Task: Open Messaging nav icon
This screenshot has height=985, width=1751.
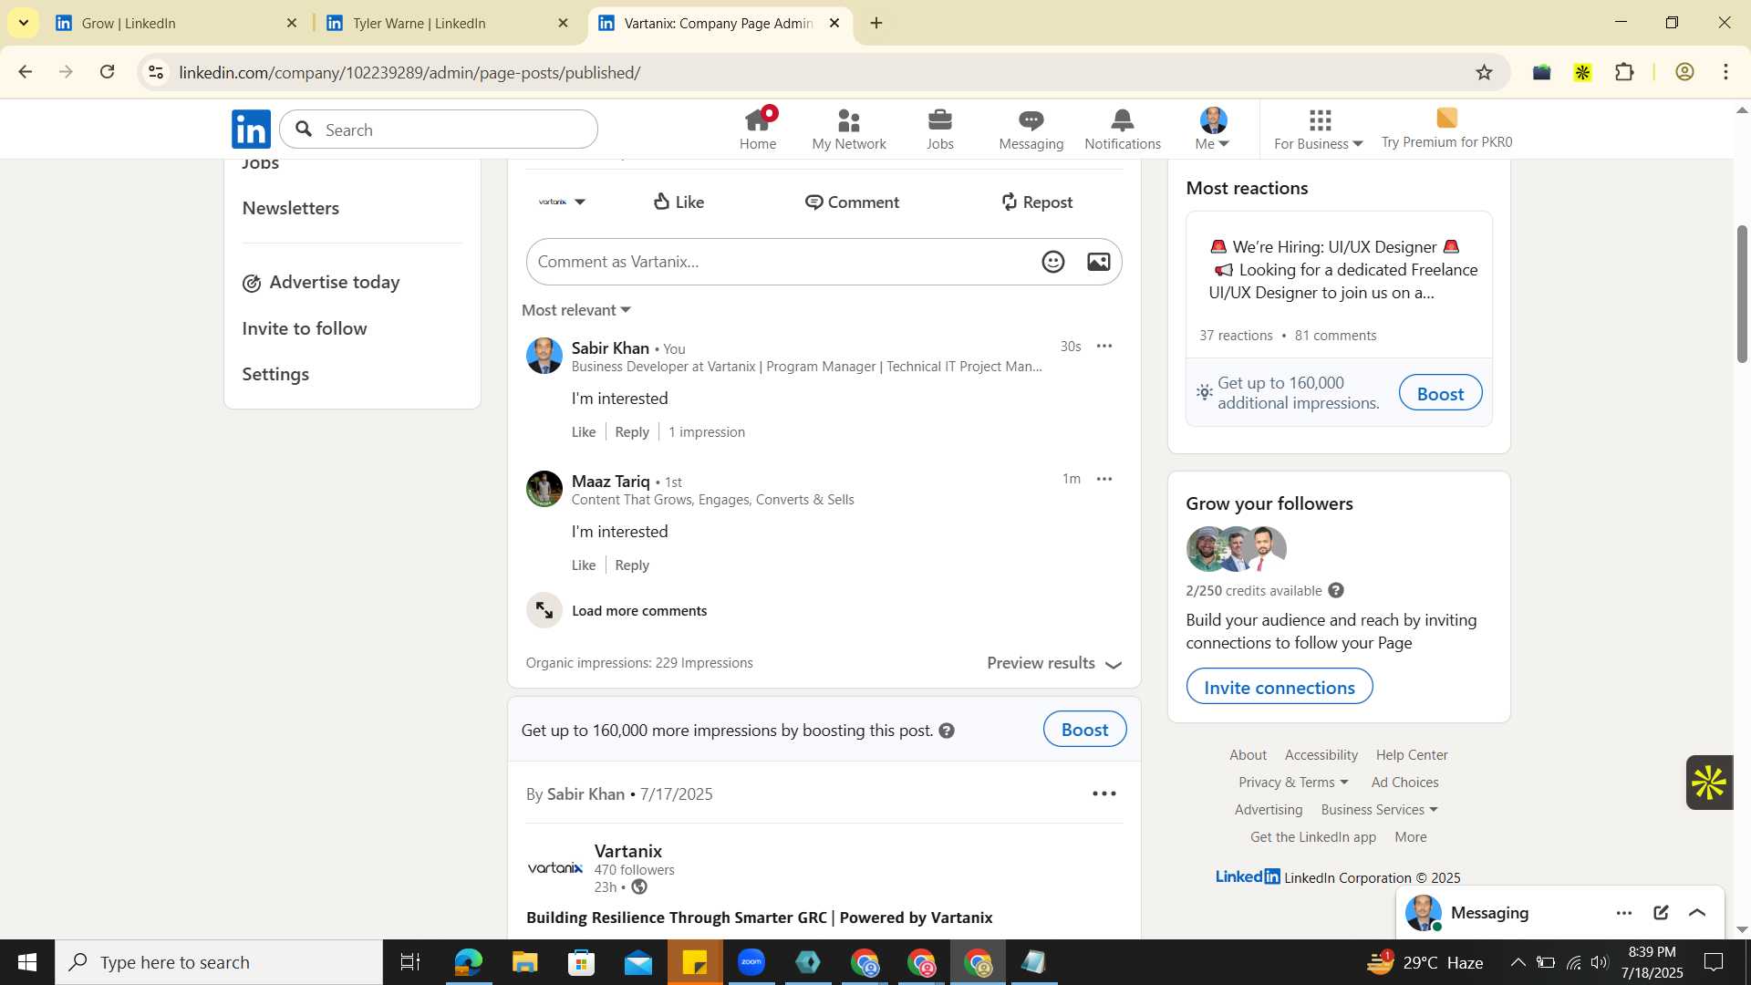Action: click(x=1031, y=129)
